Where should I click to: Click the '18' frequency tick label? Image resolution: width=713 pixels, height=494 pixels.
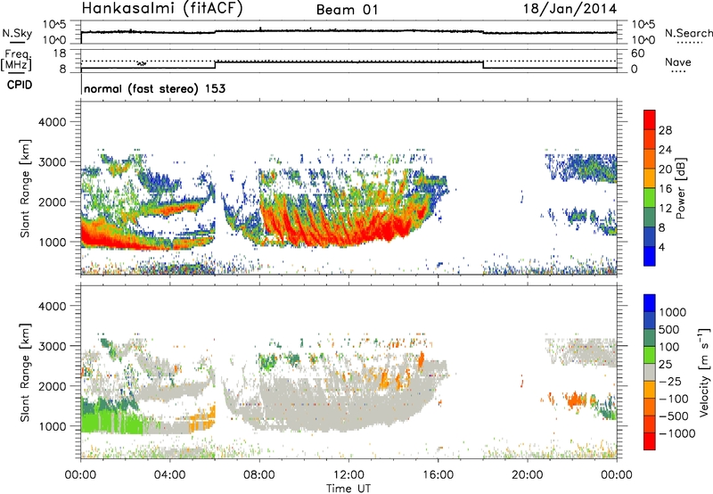click(60, 54)
